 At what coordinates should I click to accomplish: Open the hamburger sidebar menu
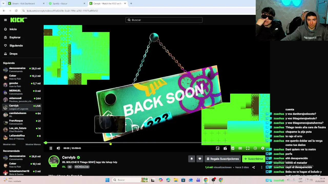click(x=5, y=20)
